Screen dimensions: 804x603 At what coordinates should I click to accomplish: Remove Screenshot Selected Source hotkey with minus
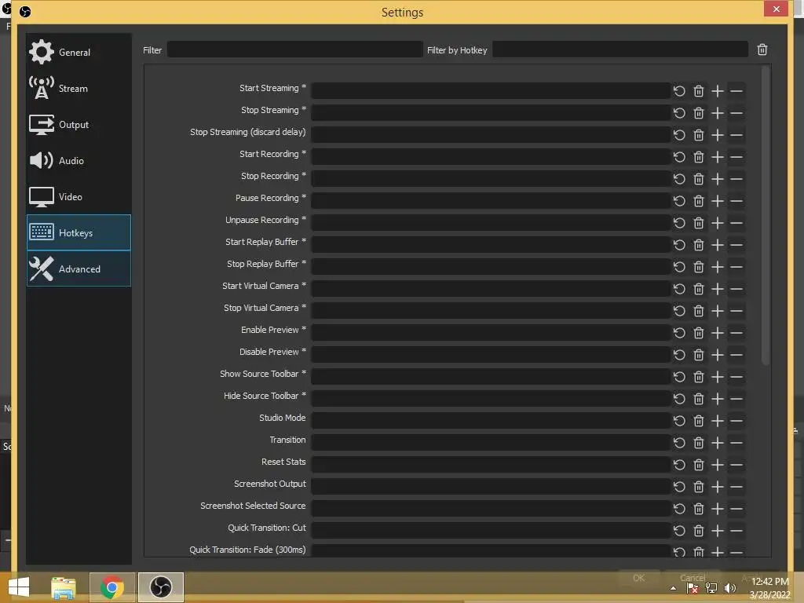click(x=736, y=509)
